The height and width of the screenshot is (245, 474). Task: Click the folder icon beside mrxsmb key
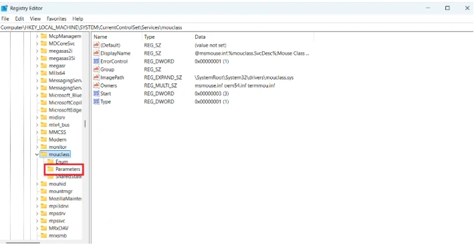[x=44, y=236]
